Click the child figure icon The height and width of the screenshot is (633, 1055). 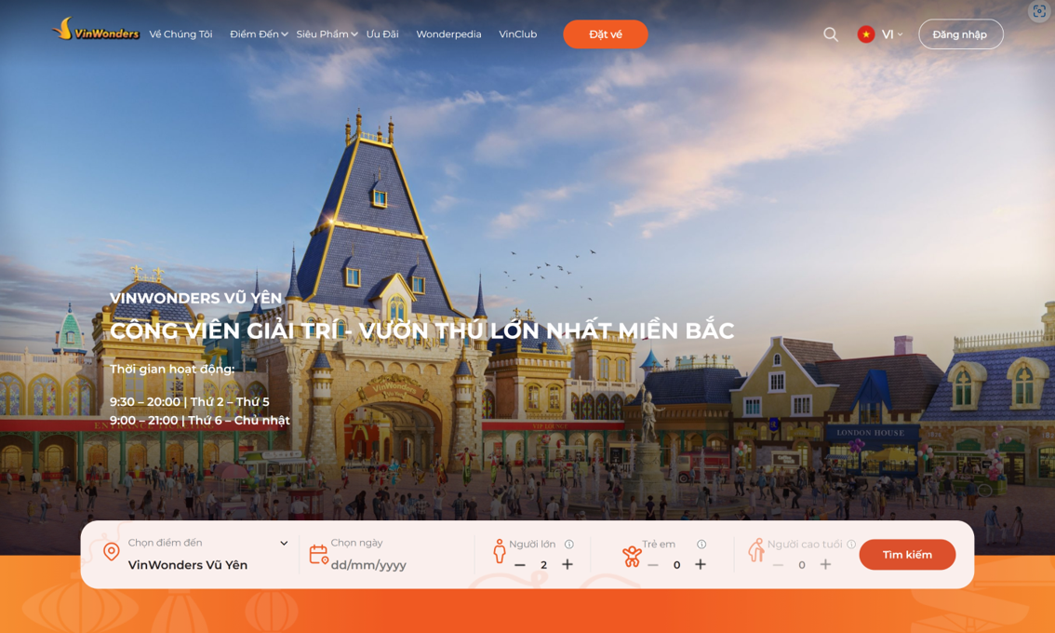(x=632, y=557)
